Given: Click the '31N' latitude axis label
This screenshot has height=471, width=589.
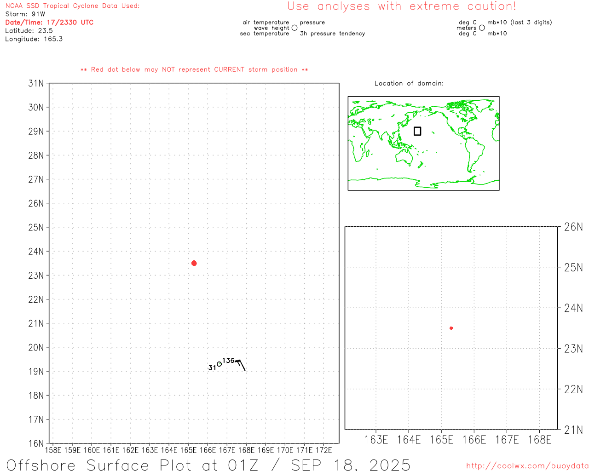Looking at the screenshot, I should (x=36, y=83).
